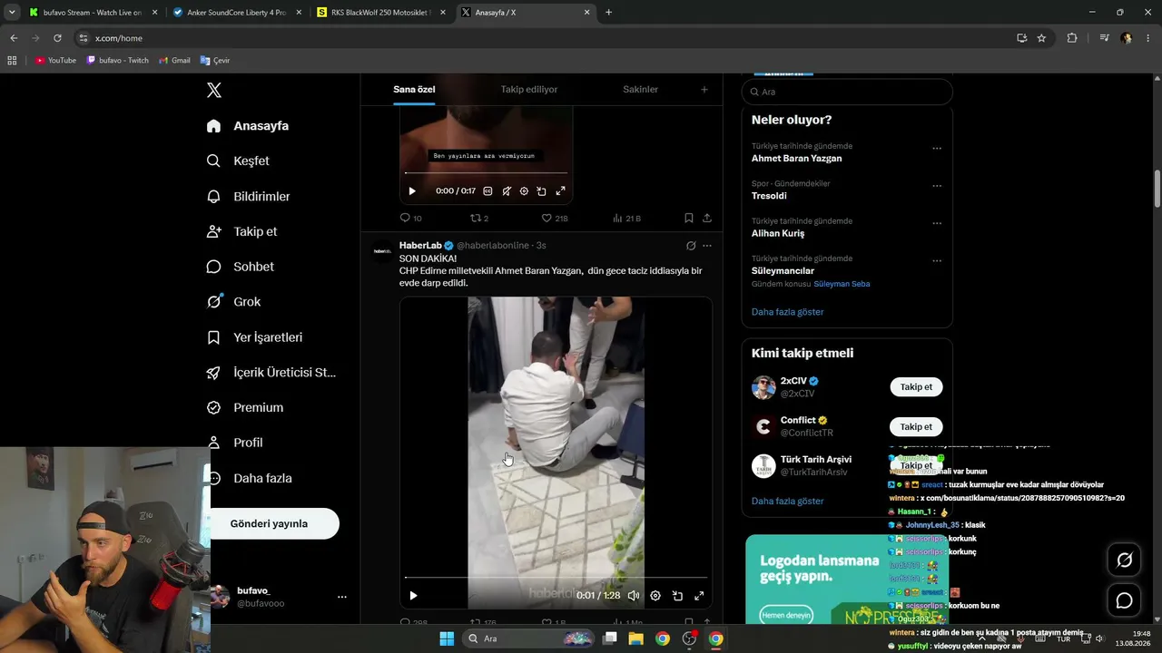This screenshot has width=1162, height=653.
Task: Bookmark the post above the HaberLab post
Action: click(x=689, y=218)
